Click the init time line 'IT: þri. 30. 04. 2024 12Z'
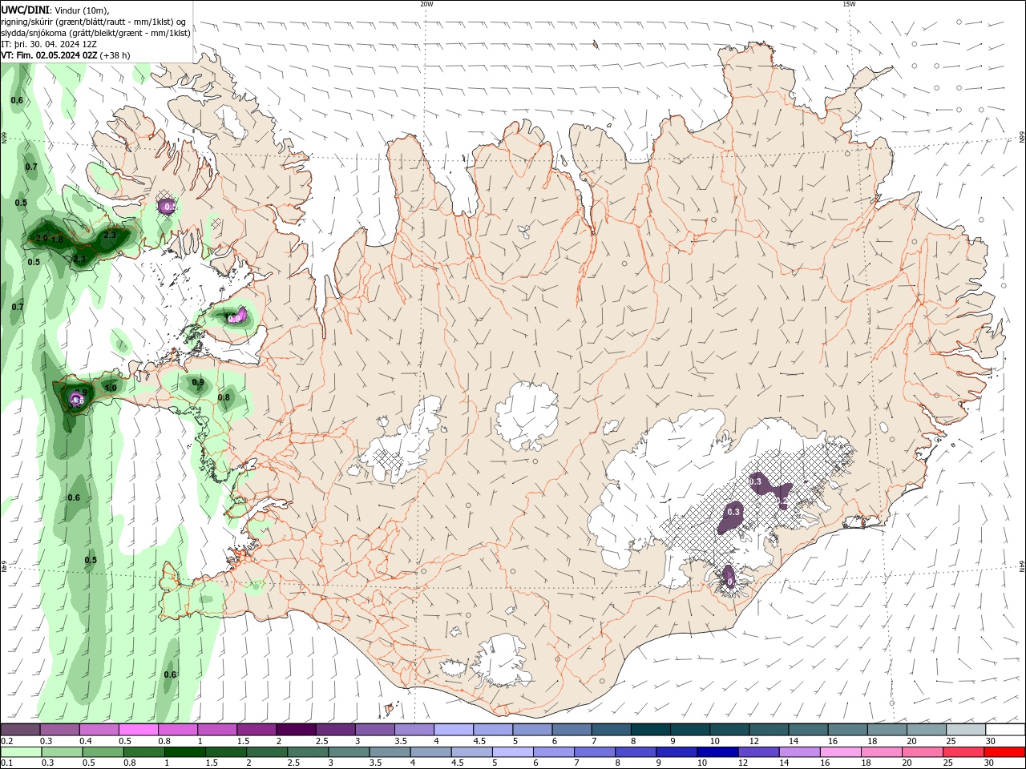Screen dimensions: 1026x769 49,44
